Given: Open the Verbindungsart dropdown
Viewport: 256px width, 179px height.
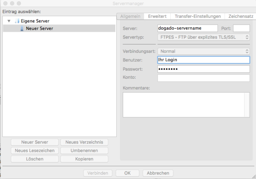Looking at the screenshot, I should (204, 51).
